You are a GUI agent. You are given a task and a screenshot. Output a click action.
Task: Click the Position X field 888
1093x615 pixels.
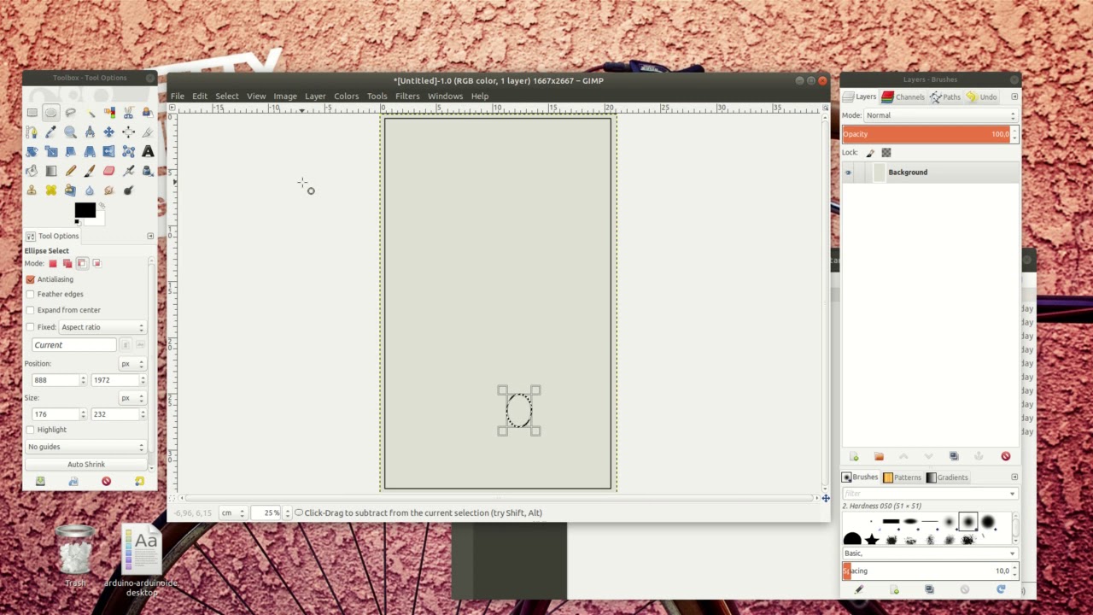(55, 380)
